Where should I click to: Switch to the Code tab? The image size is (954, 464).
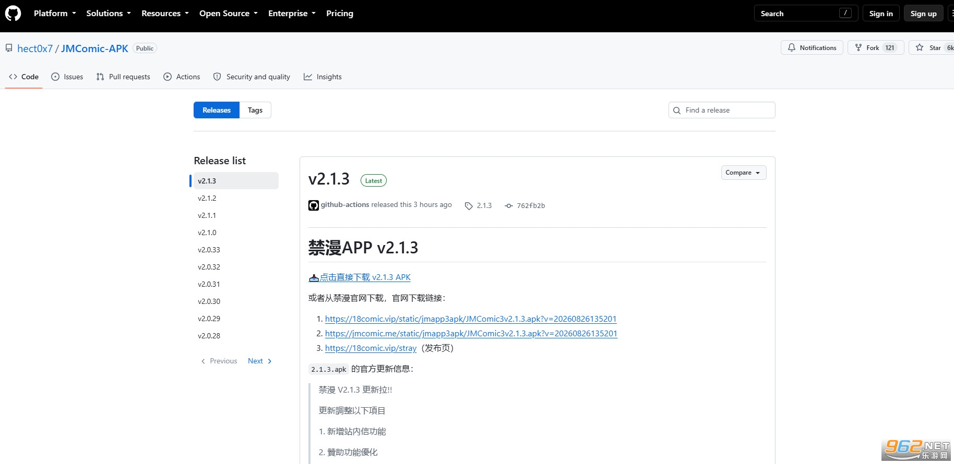tap(24, 77)
